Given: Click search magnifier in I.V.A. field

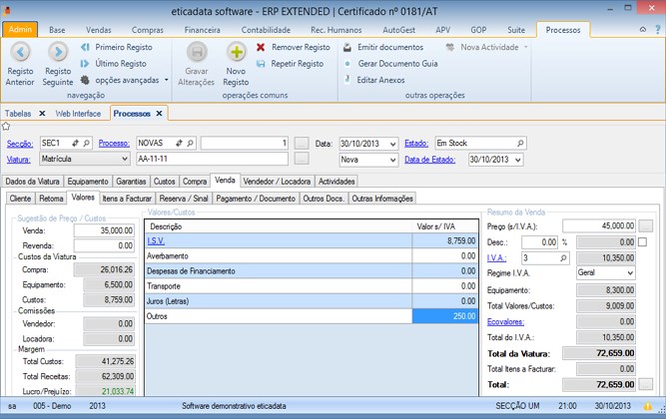Looking at the screenshot, I should coord(564,258).
